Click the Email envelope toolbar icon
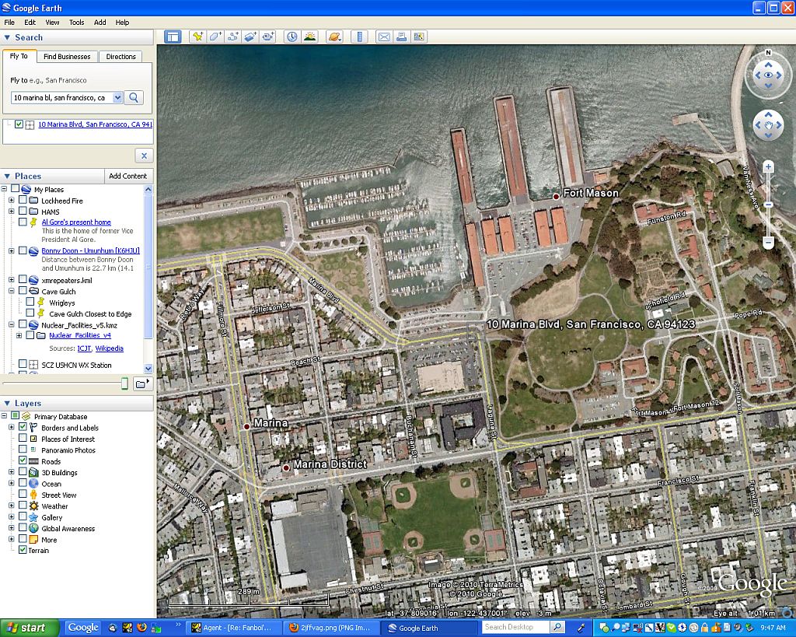This screenshot has width=796, height=637. pyautogui.click(x=383, y=37)
